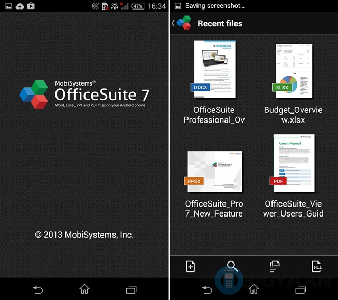Screen dimensions: 338x300
Task: Tap the 16:34 clock in status bar
Action: [156, 6]
